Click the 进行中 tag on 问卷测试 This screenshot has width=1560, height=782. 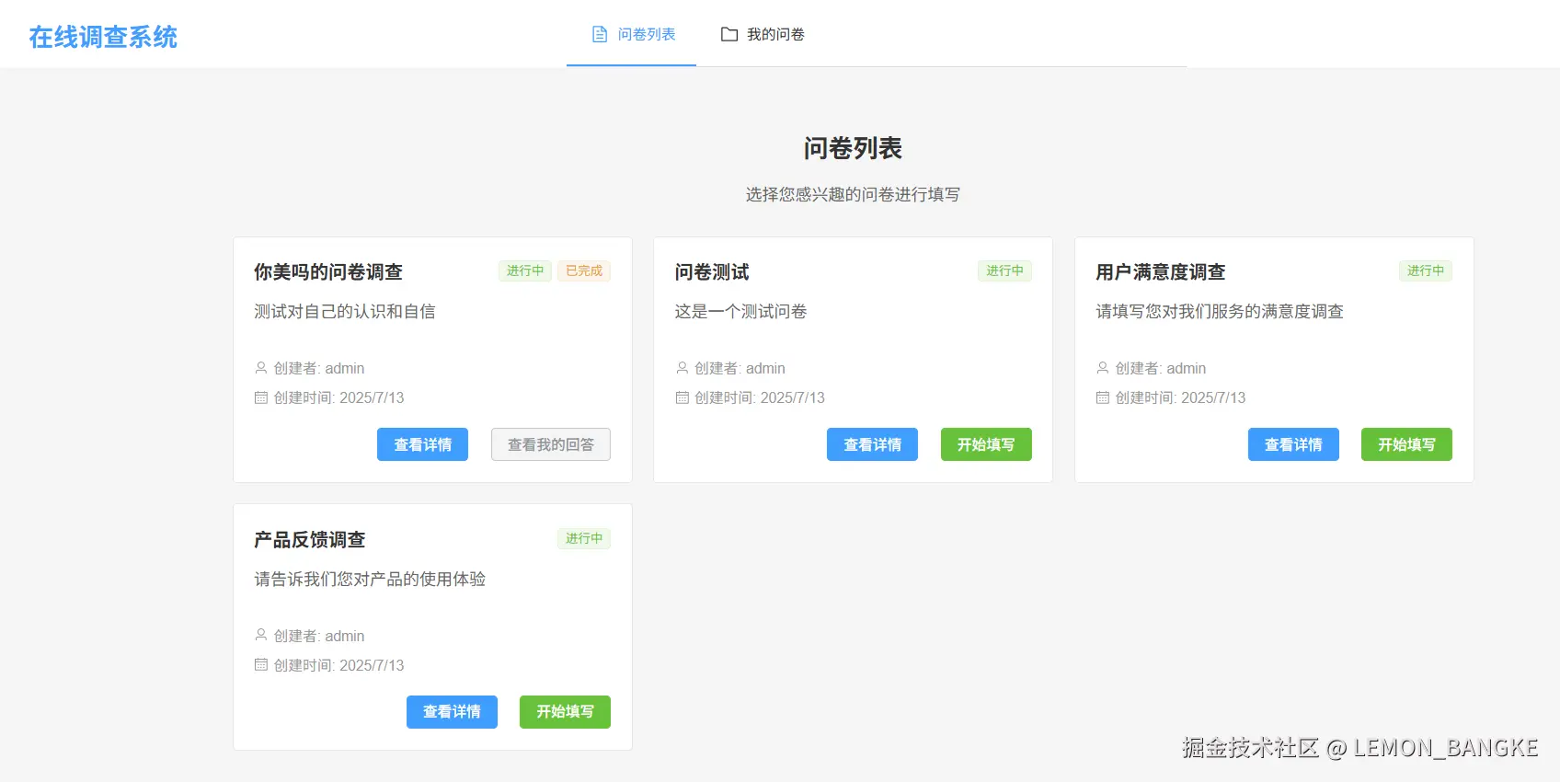click(1004, 270)
